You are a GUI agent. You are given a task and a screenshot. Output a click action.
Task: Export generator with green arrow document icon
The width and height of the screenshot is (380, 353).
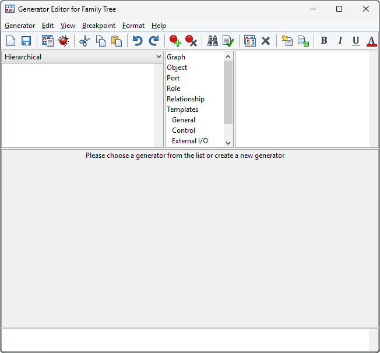tap(303, 41)
